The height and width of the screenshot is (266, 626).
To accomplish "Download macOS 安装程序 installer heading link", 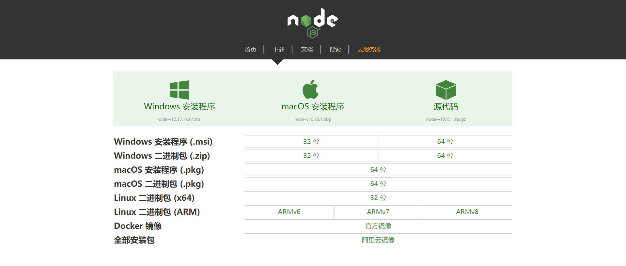I will 313,106.
